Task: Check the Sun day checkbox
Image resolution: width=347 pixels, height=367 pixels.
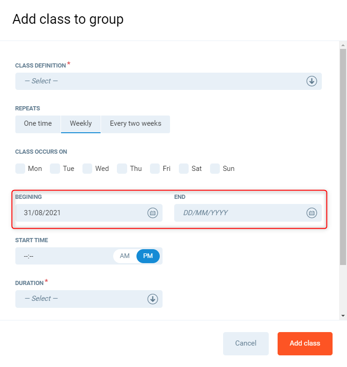Action: [215, 169]
